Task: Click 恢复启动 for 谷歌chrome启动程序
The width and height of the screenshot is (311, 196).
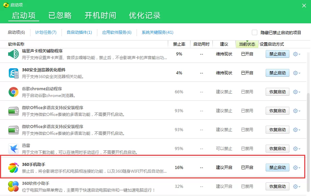Action: point(278,92)
